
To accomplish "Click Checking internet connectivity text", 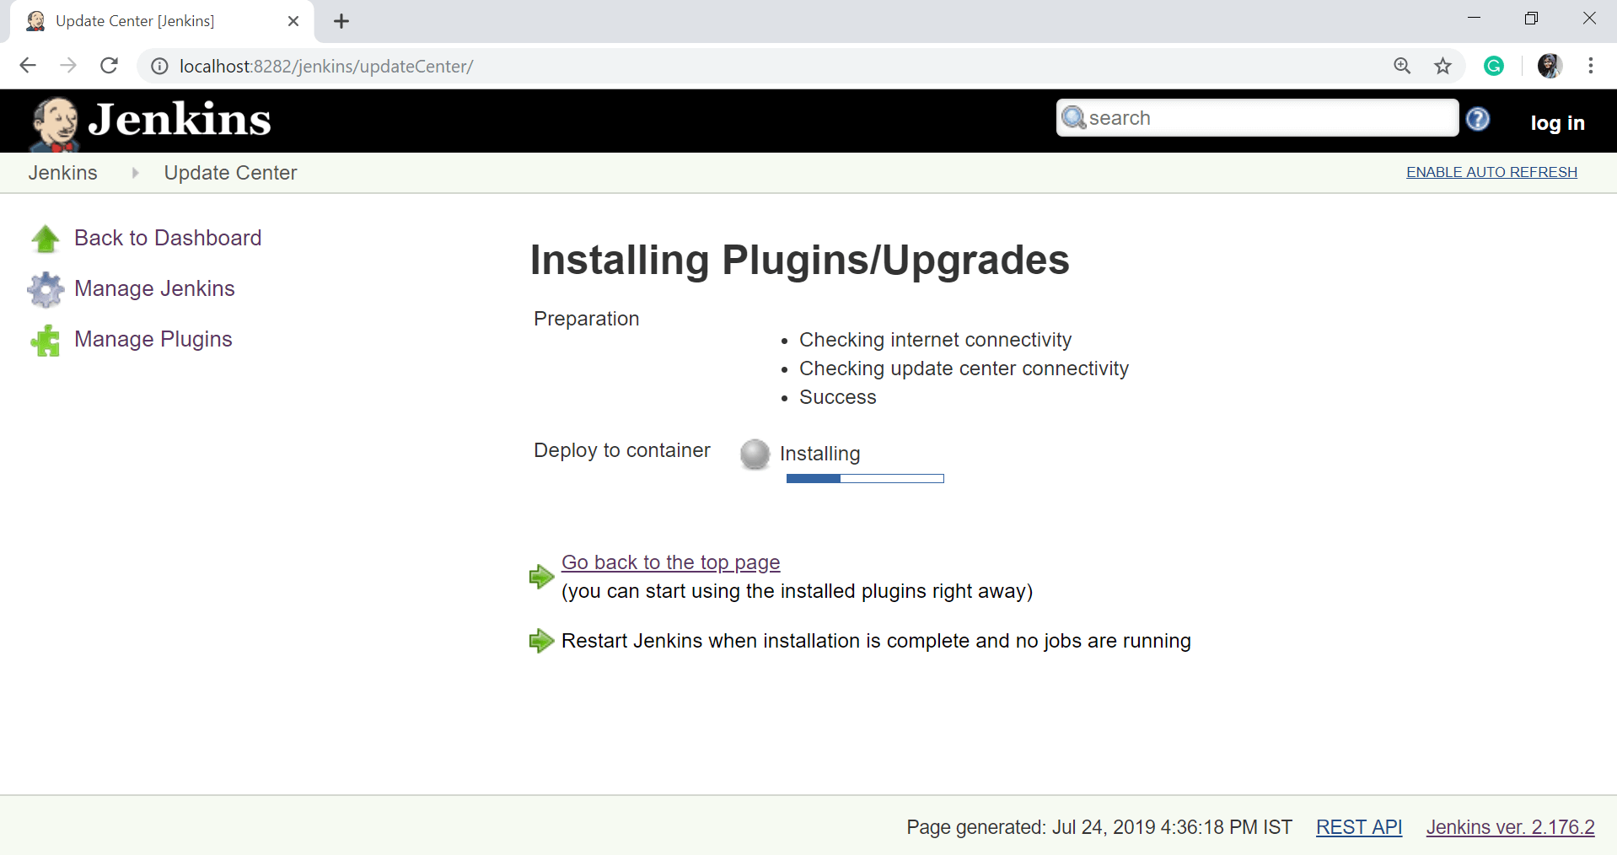I will [935, 340].
